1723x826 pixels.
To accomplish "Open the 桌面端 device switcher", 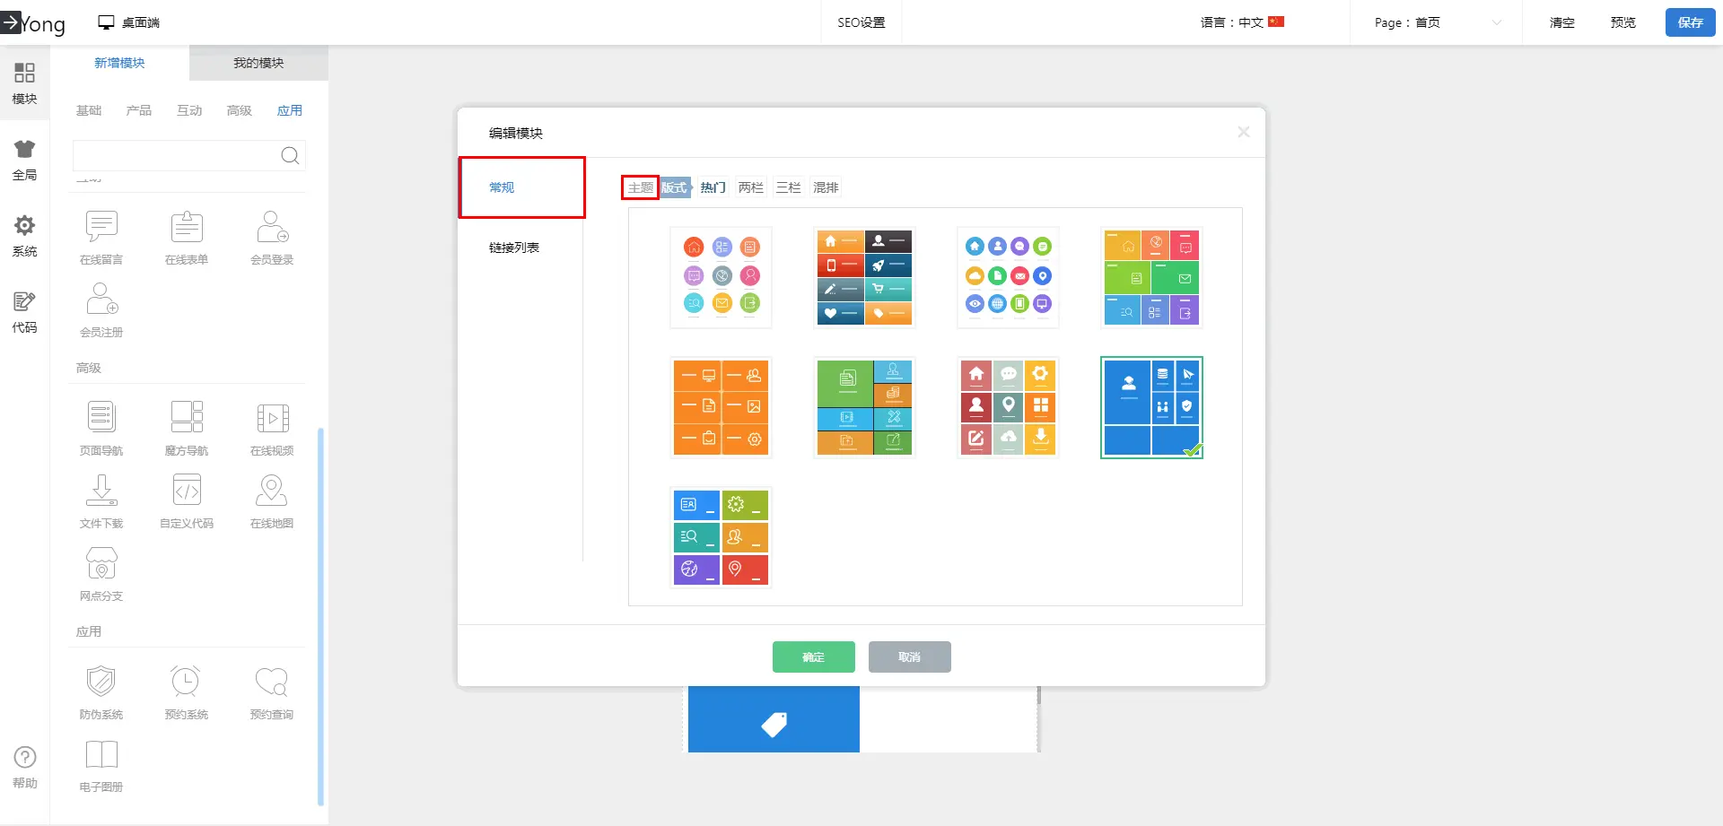I will click(x=129, y=22).
